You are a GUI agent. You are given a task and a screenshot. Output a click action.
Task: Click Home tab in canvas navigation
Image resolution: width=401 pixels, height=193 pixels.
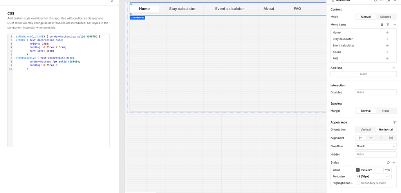click(x=144, y=9)
